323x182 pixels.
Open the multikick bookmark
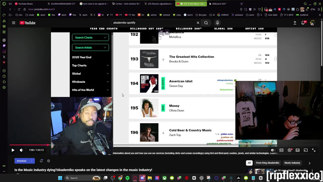[x=302, y=15]
